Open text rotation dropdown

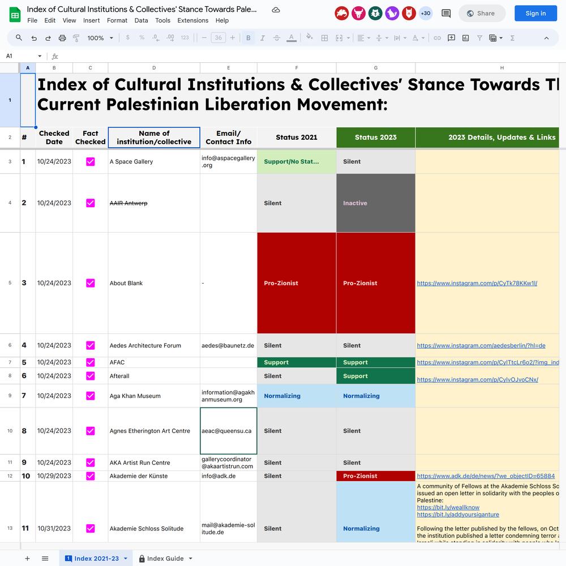point(418,38)
